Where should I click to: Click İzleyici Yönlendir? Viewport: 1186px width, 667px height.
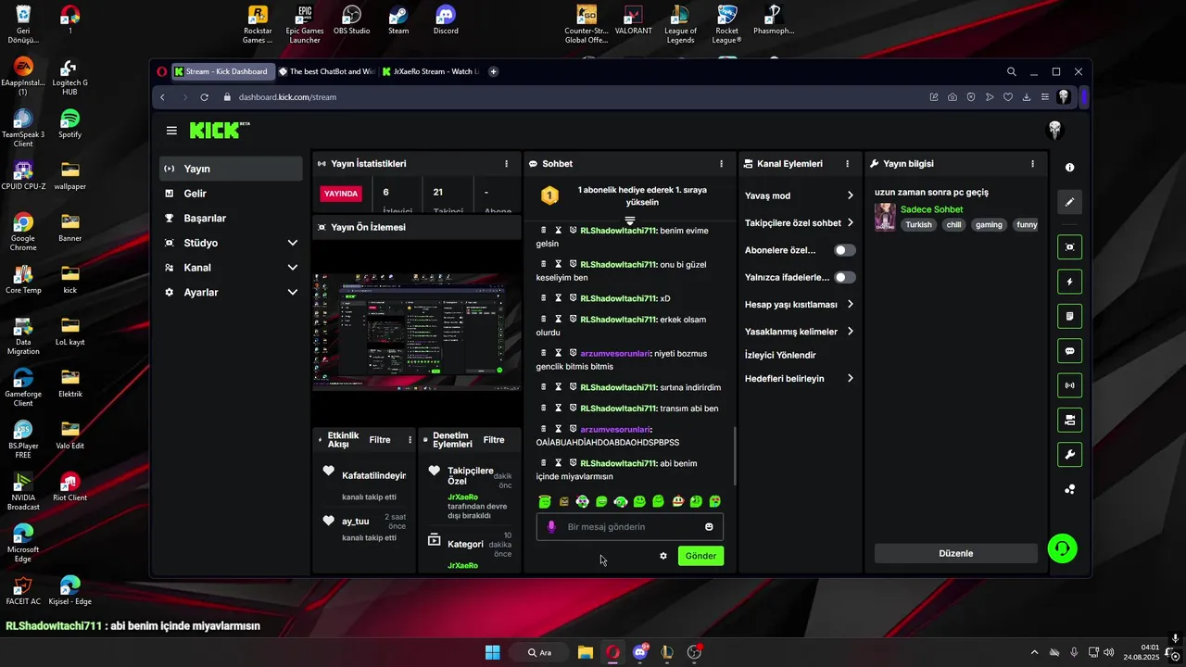(780, 355)
